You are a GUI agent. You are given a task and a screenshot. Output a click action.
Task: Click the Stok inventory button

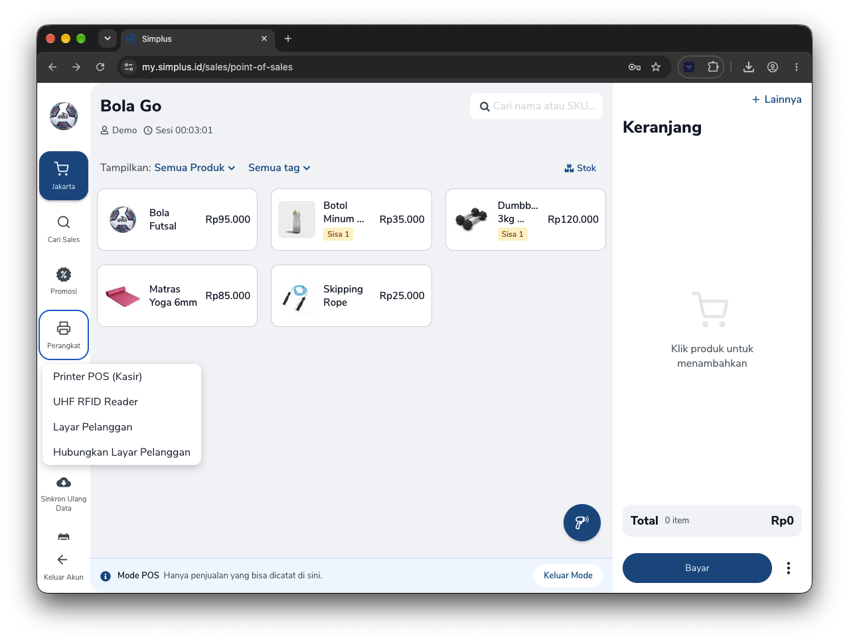click(x=580, y=168)
